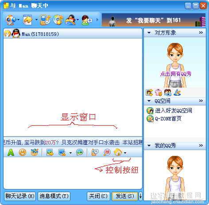This screenshot has width=209, height=205.
Task: Click the contact avatar face icon beside Man
Action: point(7,34)
